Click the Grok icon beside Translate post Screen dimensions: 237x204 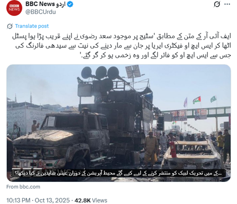[x=10, y=26]
